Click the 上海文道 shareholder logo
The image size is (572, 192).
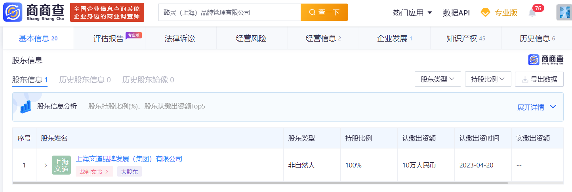[61, 165]
